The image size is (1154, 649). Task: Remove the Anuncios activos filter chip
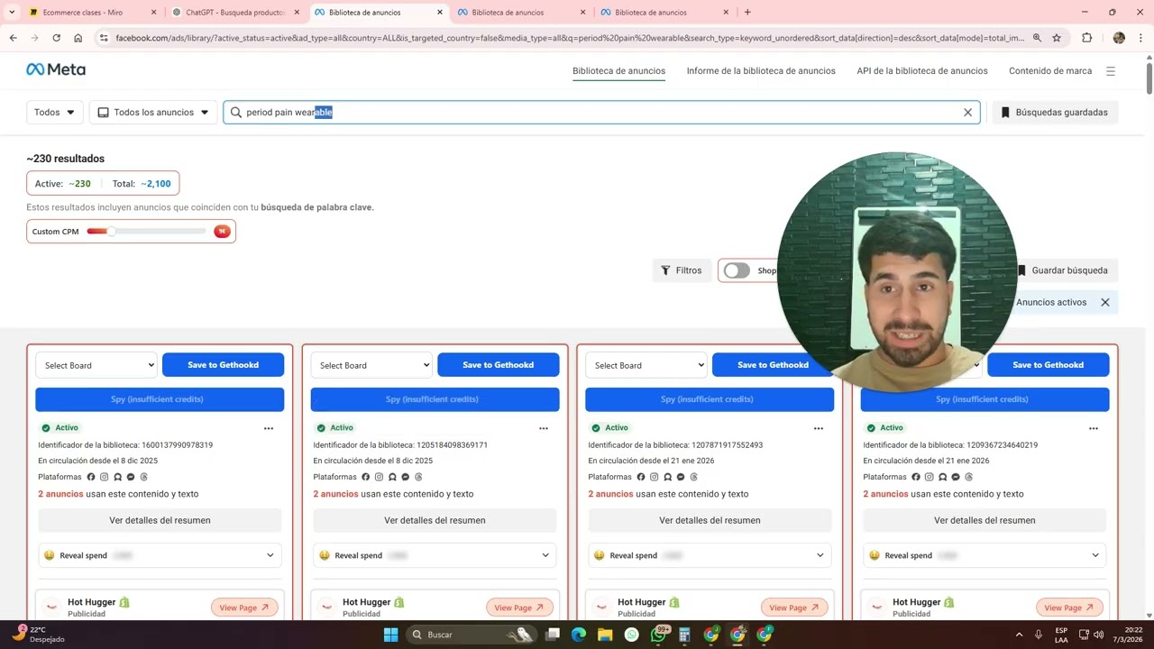pos(1105,302)
